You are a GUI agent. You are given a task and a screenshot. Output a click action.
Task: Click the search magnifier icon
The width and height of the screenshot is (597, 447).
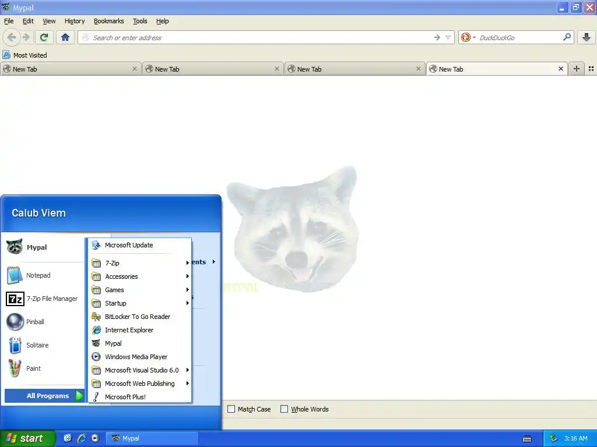(x=567, y=37)
